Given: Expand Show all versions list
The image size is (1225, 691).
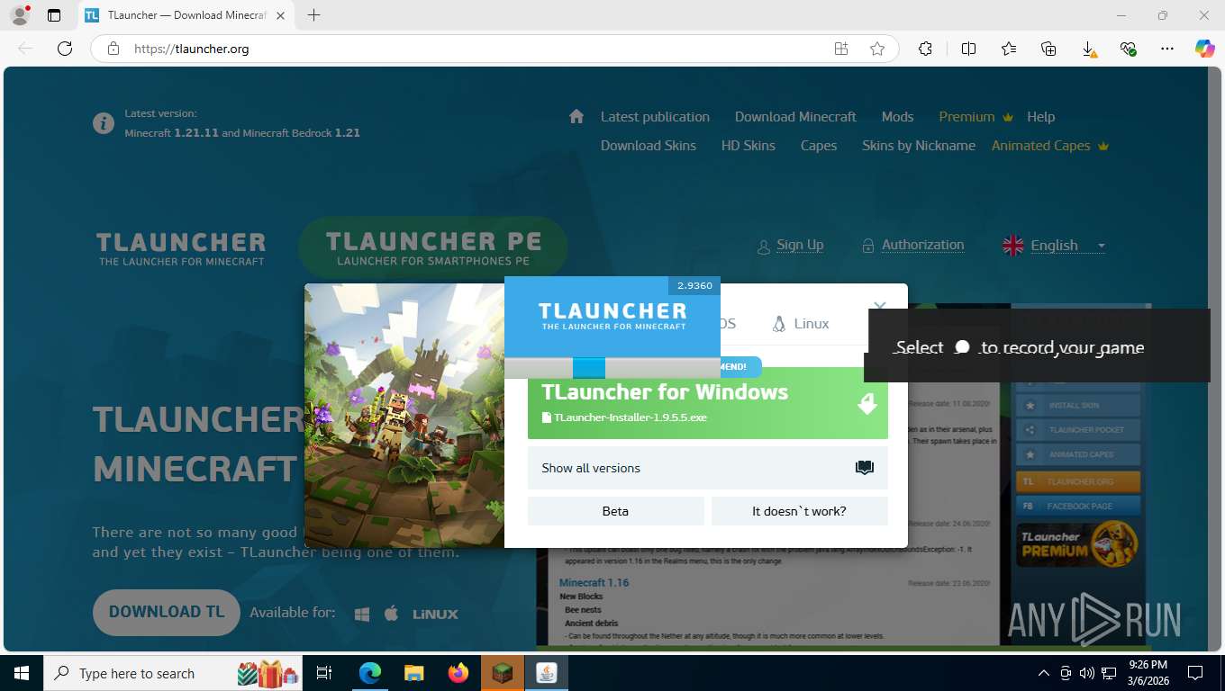Looking at the screenshot, I should click(708, 468).
